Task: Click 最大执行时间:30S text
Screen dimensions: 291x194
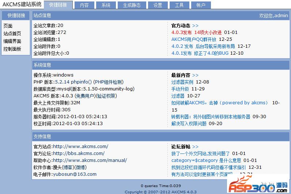Action: pyautogui.click(x=52, y=110)
